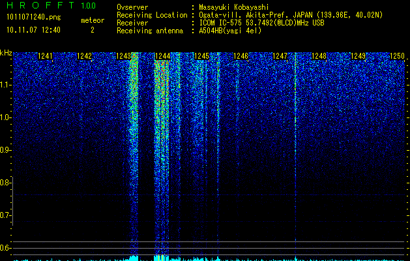Click the Receiving antenna label

pos(150,31)
